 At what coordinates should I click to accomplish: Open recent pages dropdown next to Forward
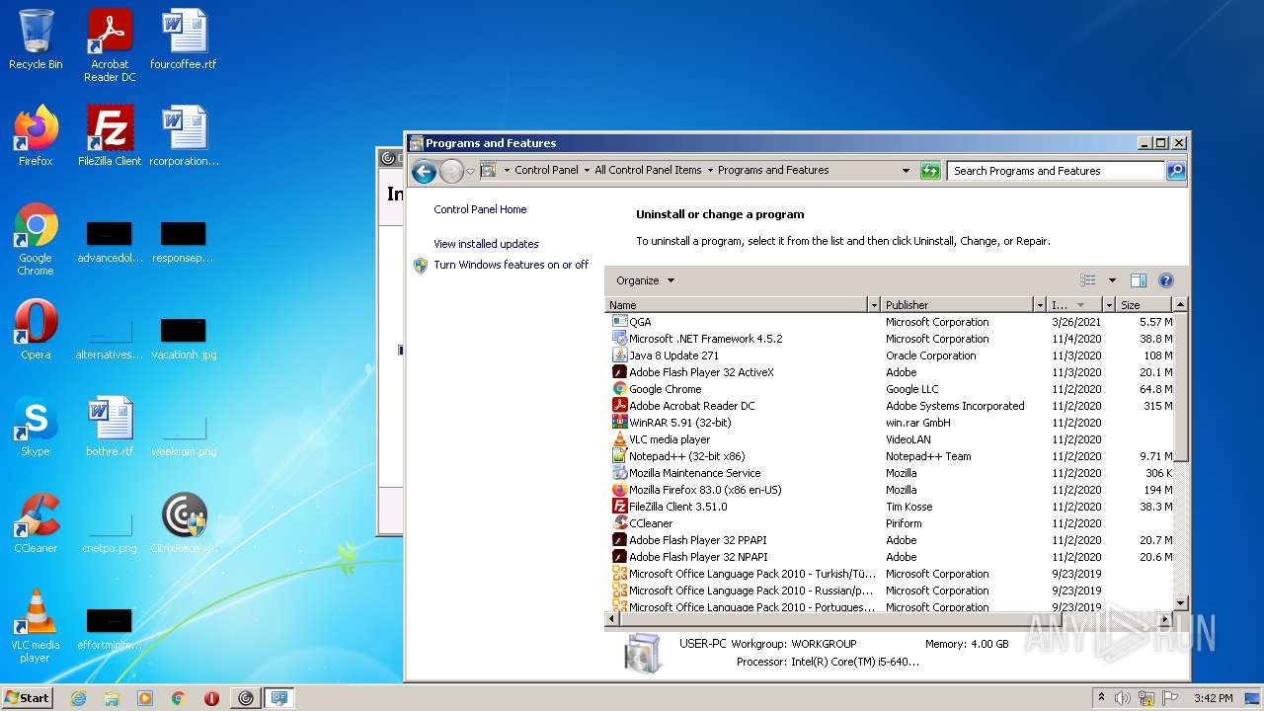click(x=470, y=171)
